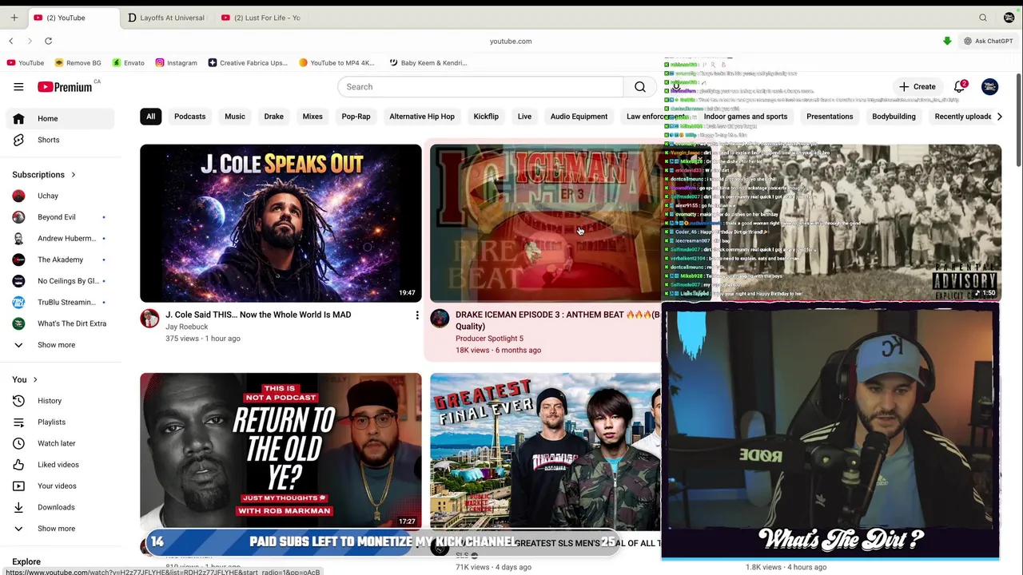The width and height of the screenshot is (1023, 575).
Task: Select the Bodybuilding filter chip
Action: click(x=894, y=117)
